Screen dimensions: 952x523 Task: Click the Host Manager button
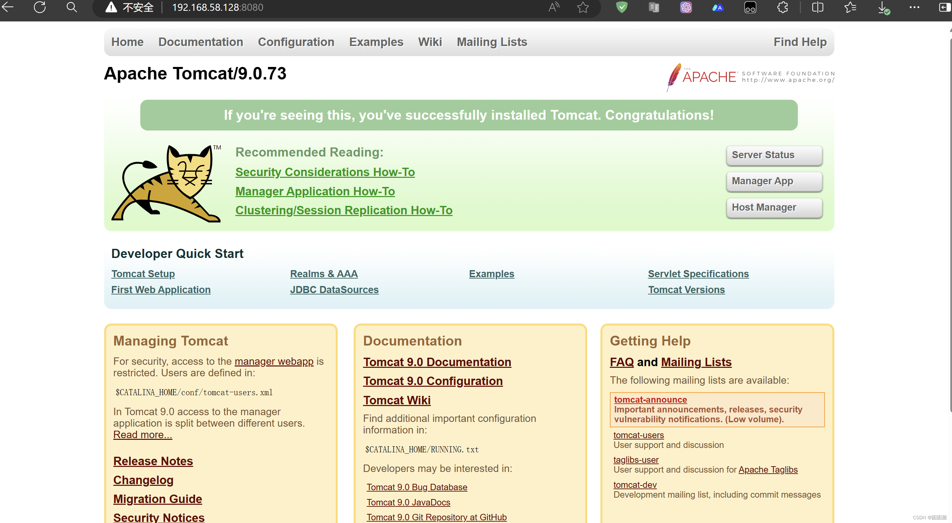pos(774,208)
